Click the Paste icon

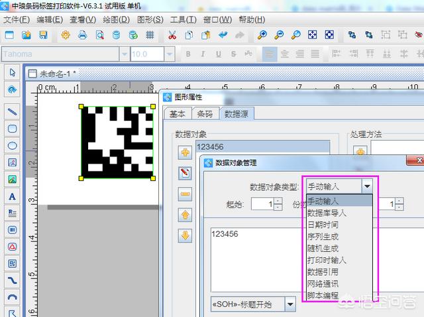point(206,35)
